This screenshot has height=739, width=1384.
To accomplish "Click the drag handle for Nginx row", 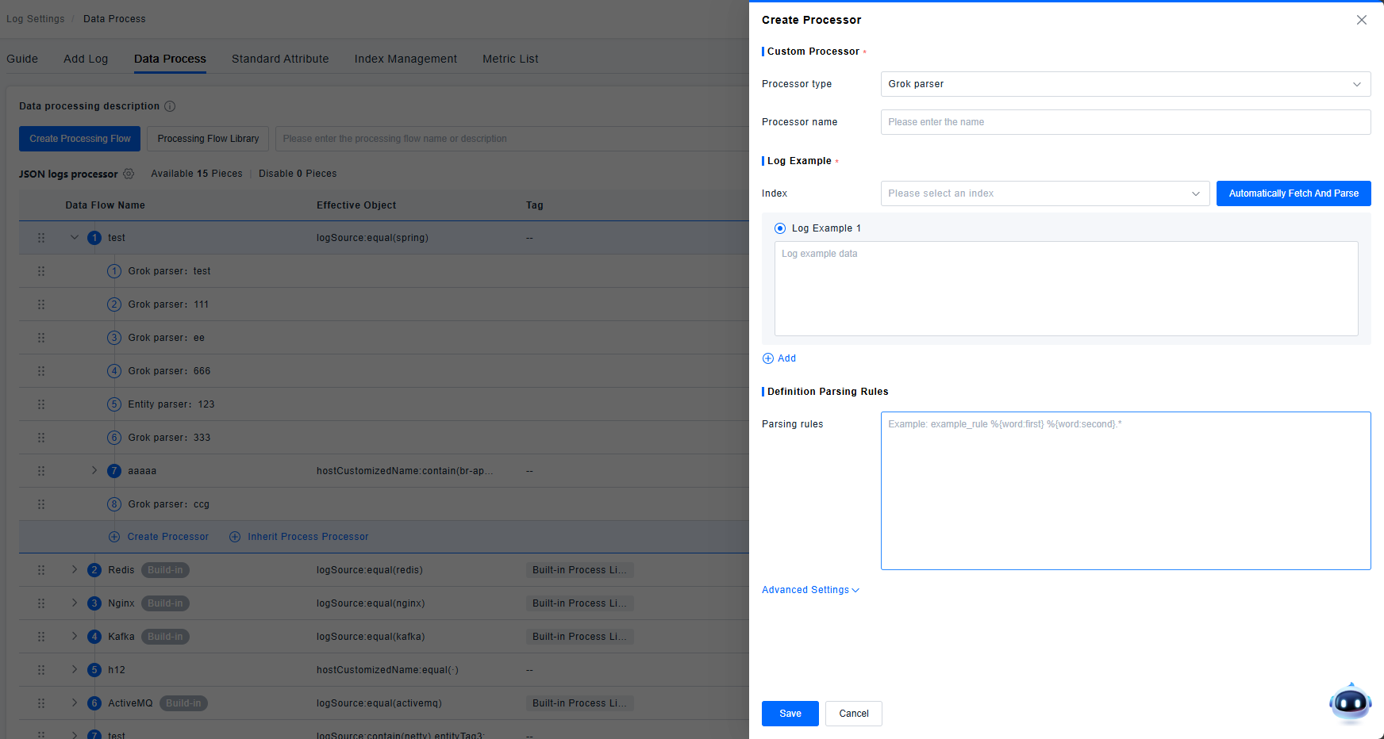I will [41, 603].
